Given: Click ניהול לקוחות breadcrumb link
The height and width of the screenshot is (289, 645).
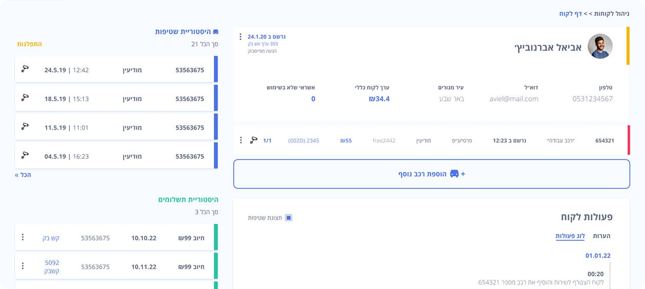Looking at the screenshot, I should pyautogui.click(x=611, y=14).
